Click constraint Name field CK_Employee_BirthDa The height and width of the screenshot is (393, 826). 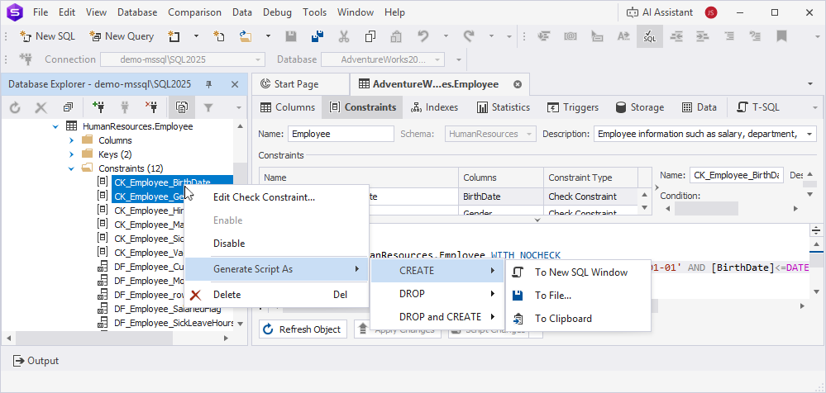tap(737, 175)
